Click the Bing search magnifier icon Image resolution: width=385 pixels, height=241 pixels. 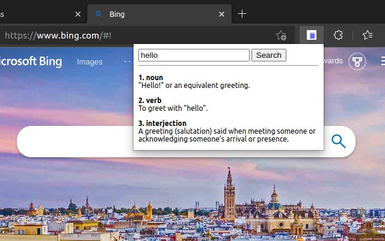tap(339, 142)
